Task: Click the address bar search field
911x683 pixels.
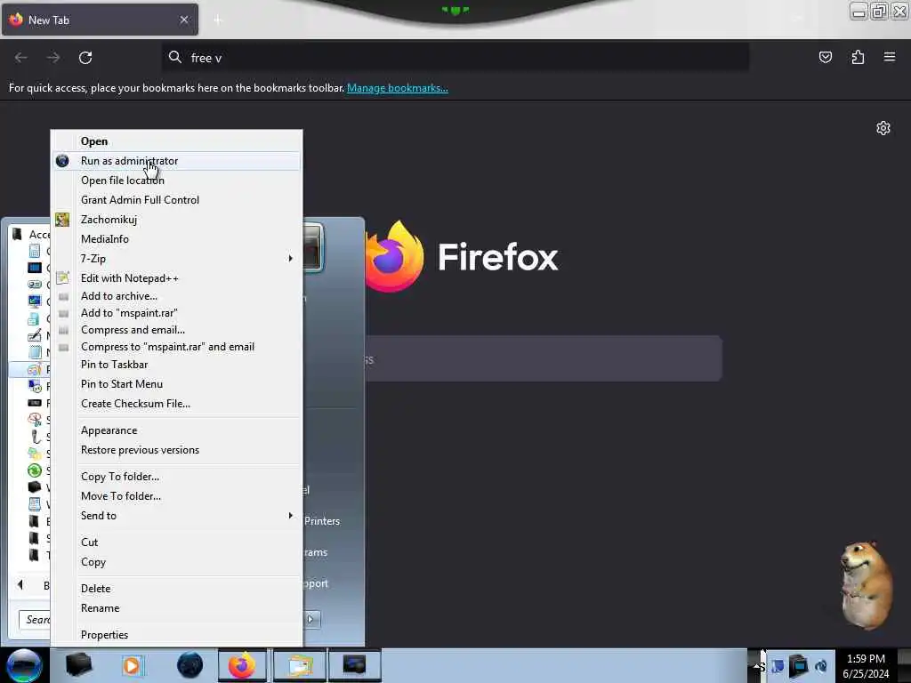Action: coord(455,58)
